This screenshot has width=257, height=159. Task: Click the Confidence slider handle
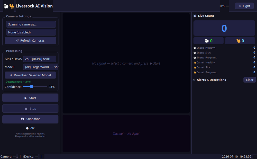pos(31,86)
